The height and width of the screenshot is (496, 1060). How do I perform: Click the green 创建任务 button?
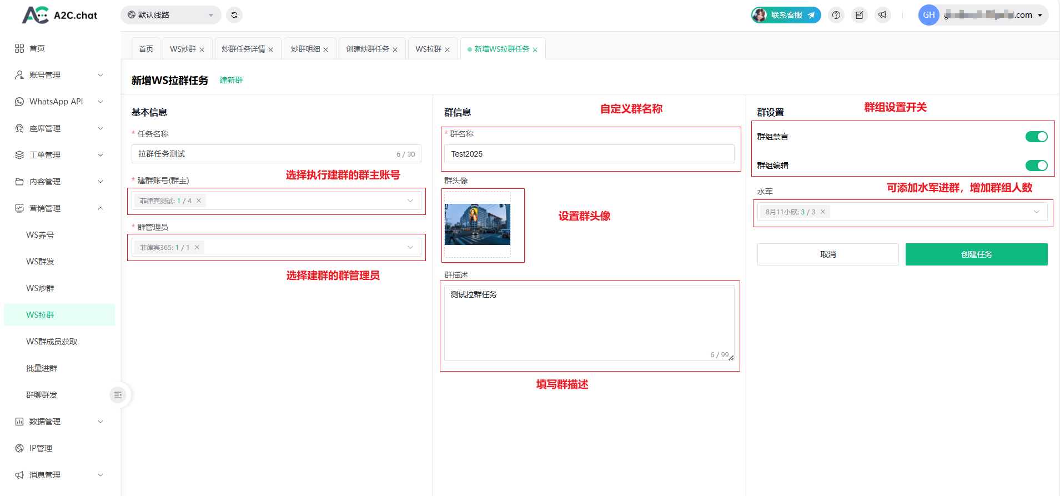pos(976,254)
